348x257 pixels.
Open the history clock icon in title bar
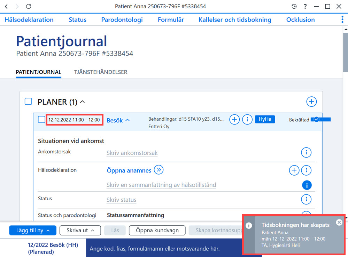click(x=294, y=6)
